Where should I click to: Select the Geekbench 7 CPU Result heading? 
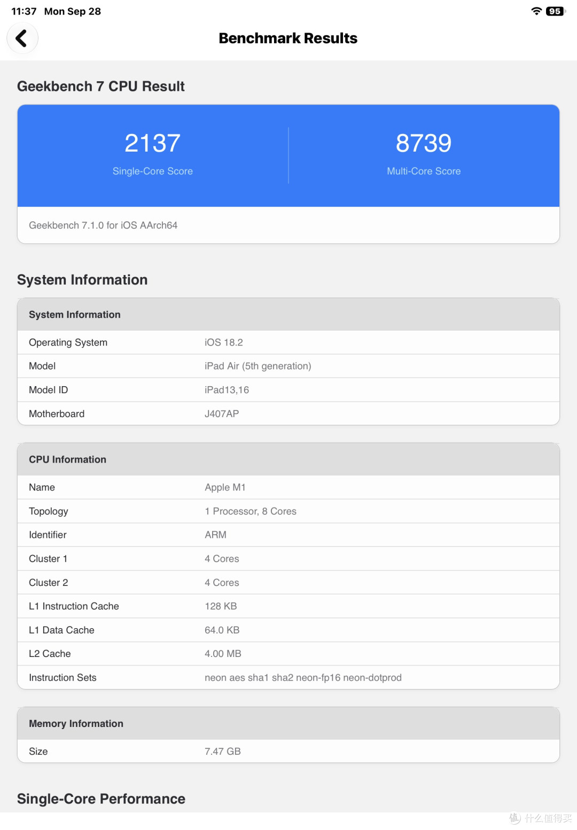click(101, 86)
